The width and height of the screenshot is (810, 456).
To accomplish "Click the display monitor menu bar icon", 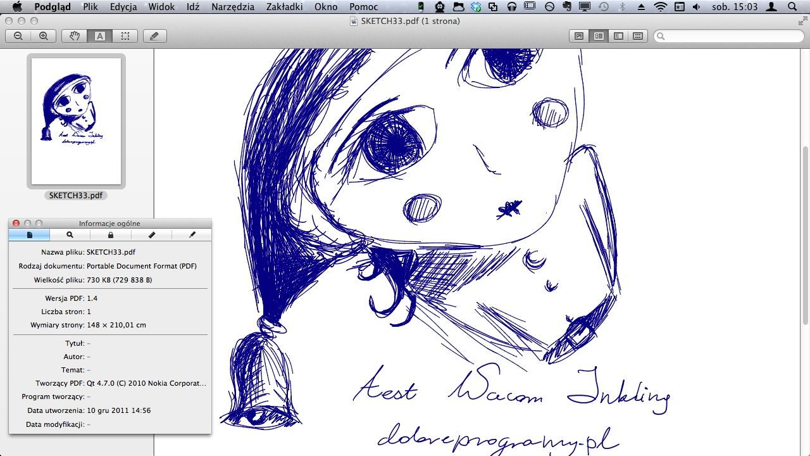I will point(585,7).
